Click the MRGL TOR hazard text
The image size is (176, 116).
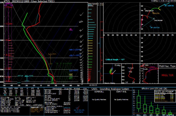[x=167, y=75]
